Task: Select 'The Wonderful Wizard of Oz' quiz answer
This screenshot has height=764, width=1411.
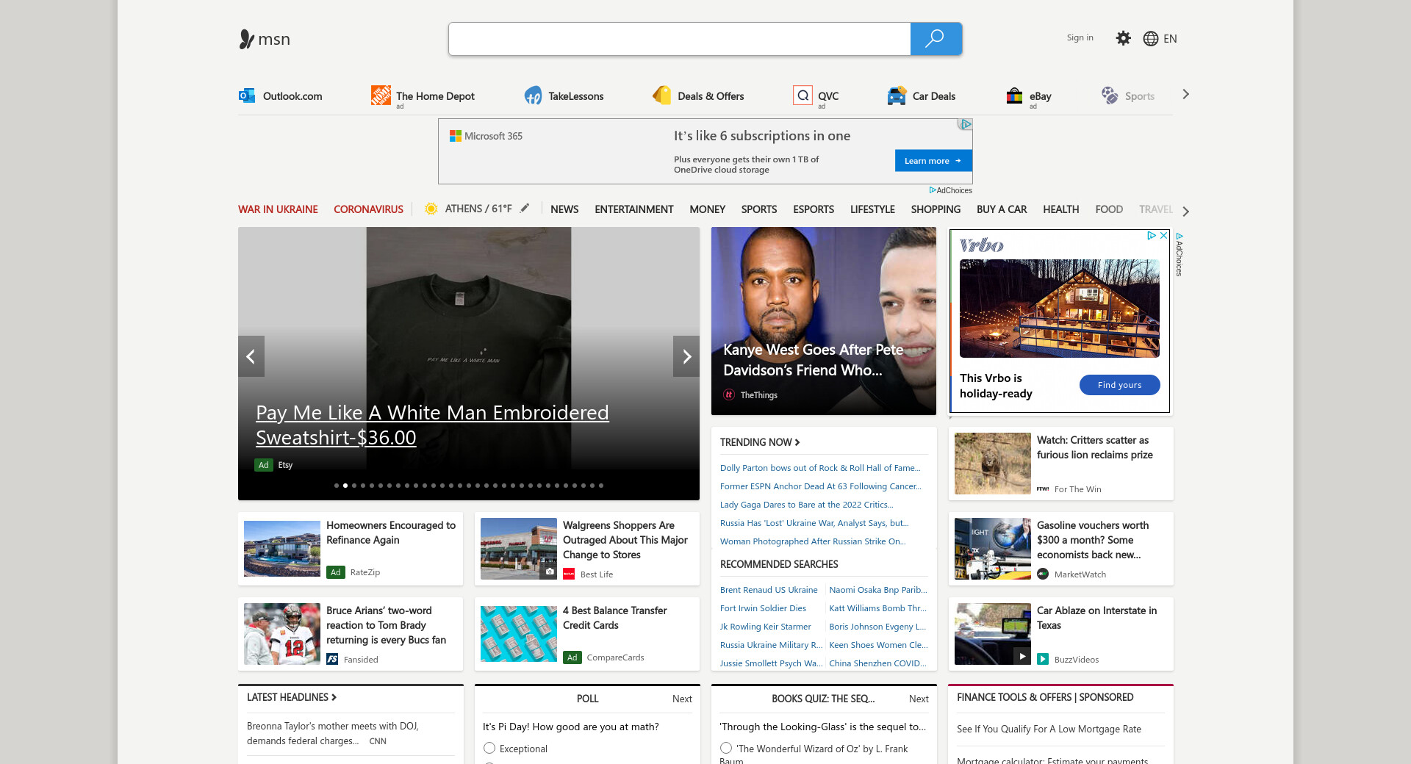Action: 726,748
